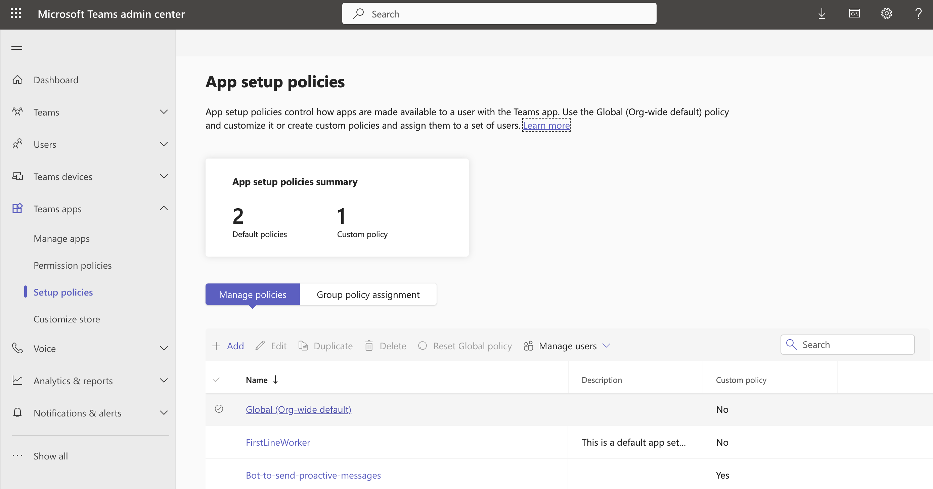This screenshot has width=933, height=489.
Task: Click the hamburger menu to collapse sidebar
Action: point(16,46)
